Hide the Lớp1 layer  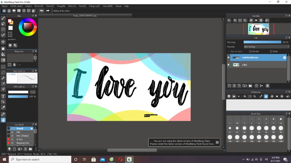coord(228,65)
